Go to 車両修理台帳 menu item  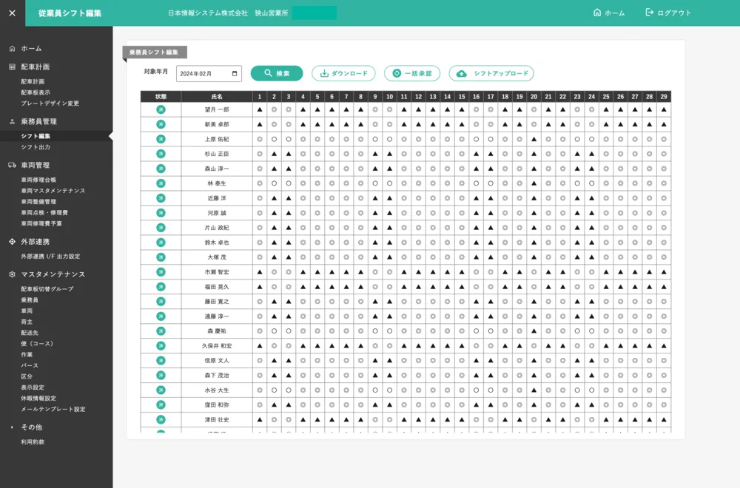coord(38,180)
